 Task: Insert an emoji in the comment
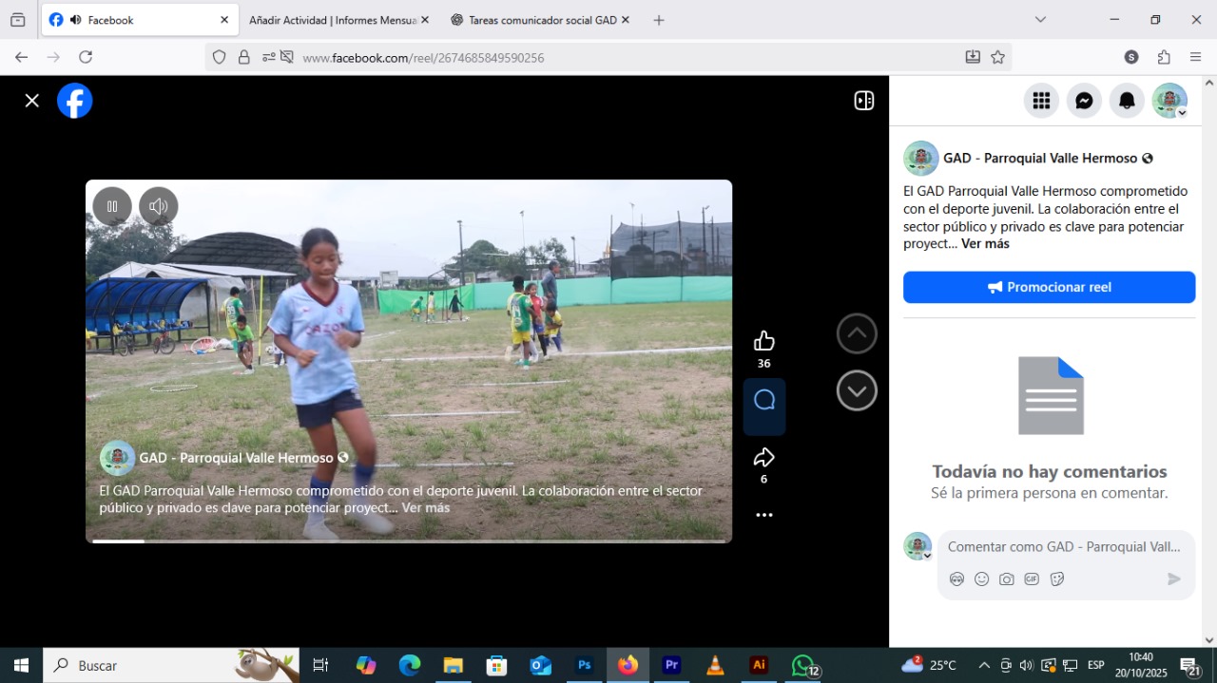coord(981,579)
